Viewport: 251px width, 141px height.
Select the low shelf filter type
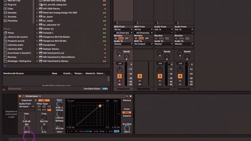pos(39,107)
